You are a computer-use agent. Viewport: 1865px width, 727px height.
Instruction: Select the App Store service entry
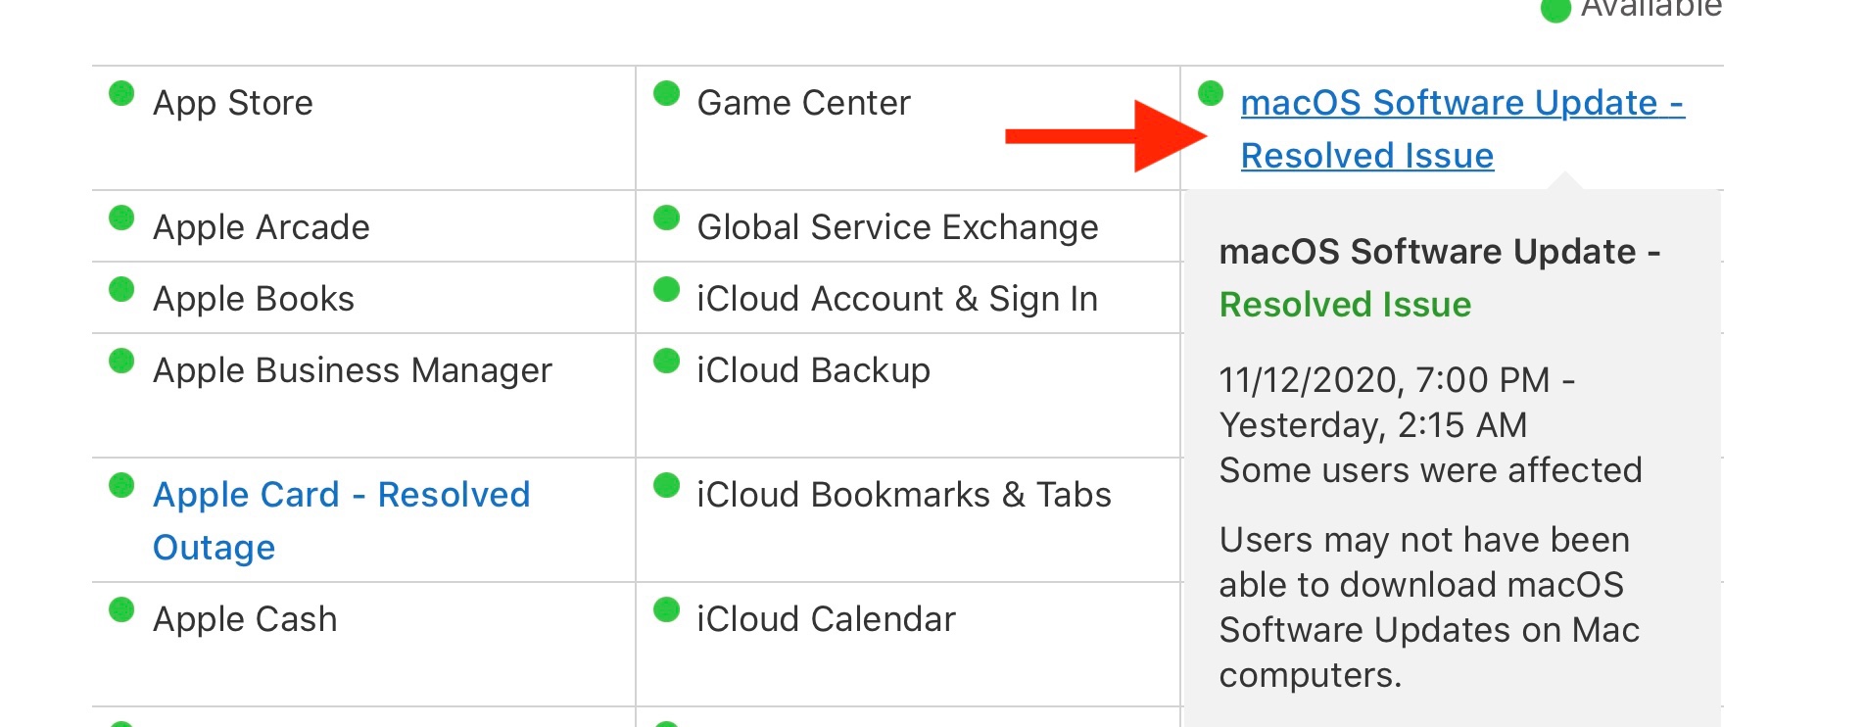pyautogui.click(x=233, y=104)
